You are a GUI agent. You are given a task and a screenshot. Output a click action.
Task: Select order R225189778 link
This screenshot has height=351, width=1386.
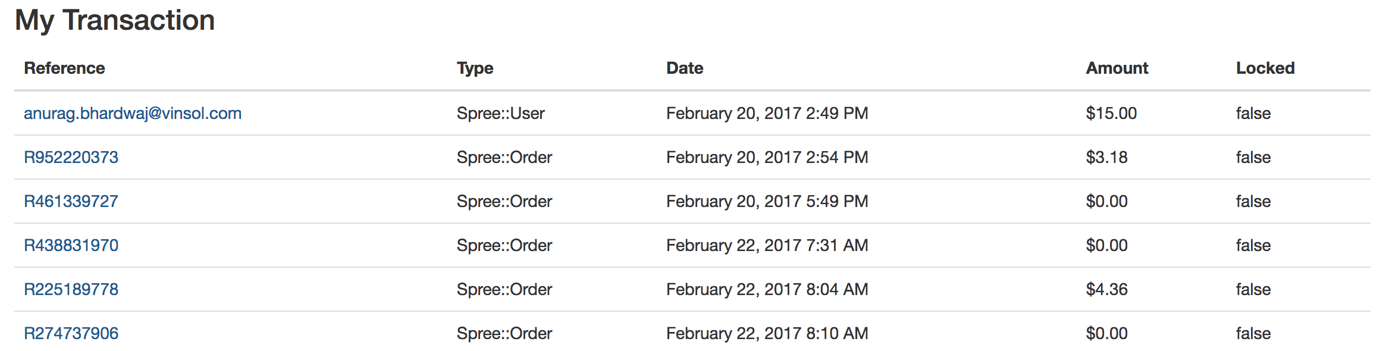[71, 289]
